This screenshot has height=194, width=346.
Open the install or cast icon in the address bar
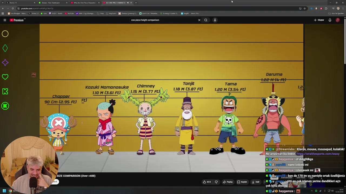coord(300,8)
